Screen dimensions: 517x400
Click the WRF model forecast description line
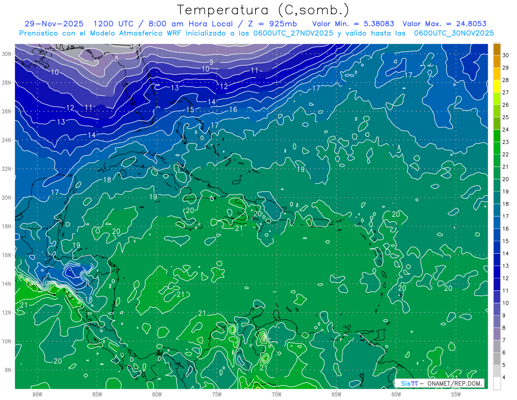257,33
